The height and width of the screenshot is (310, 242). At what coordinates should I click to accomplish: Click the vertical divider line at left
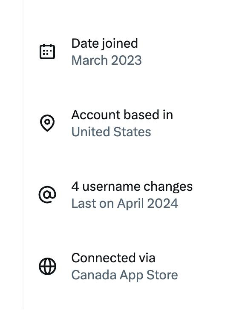(x=23, y=155)
